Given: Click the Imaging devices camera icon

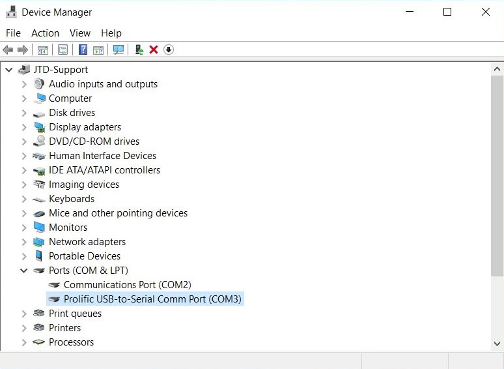Looking at the screenshot, I should pos(39,184).
